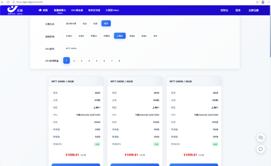Open the chat message floating icon
Image resolution: width=271 pixels, height=166 pixels.
click(x=261, y=149)
